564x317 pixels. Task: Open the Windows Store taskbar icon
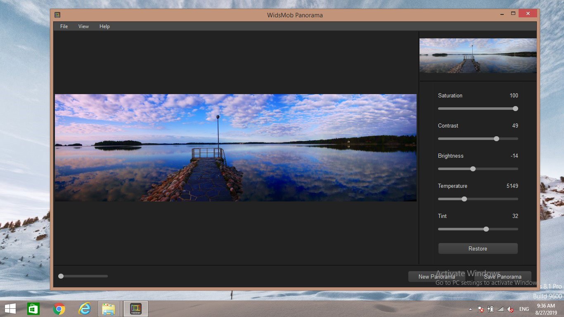coord(33,309)
